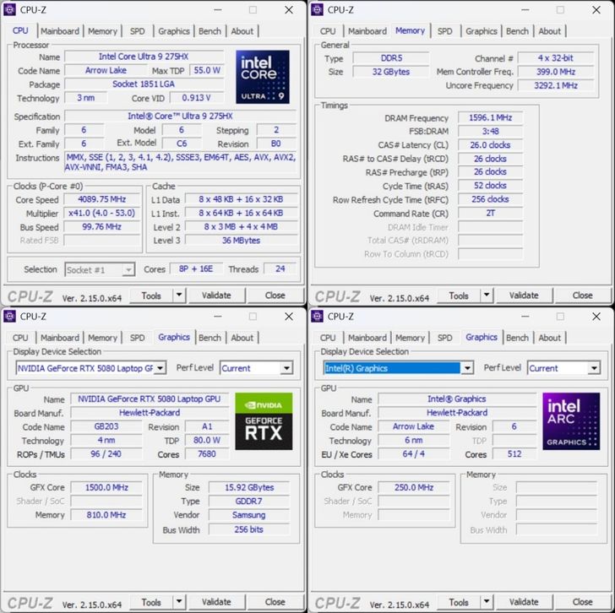Open Tools dropdown arrow in NVIDIA graphics window
The height and width of the screenshot is (613, 615).
click(x=179, y=602)
